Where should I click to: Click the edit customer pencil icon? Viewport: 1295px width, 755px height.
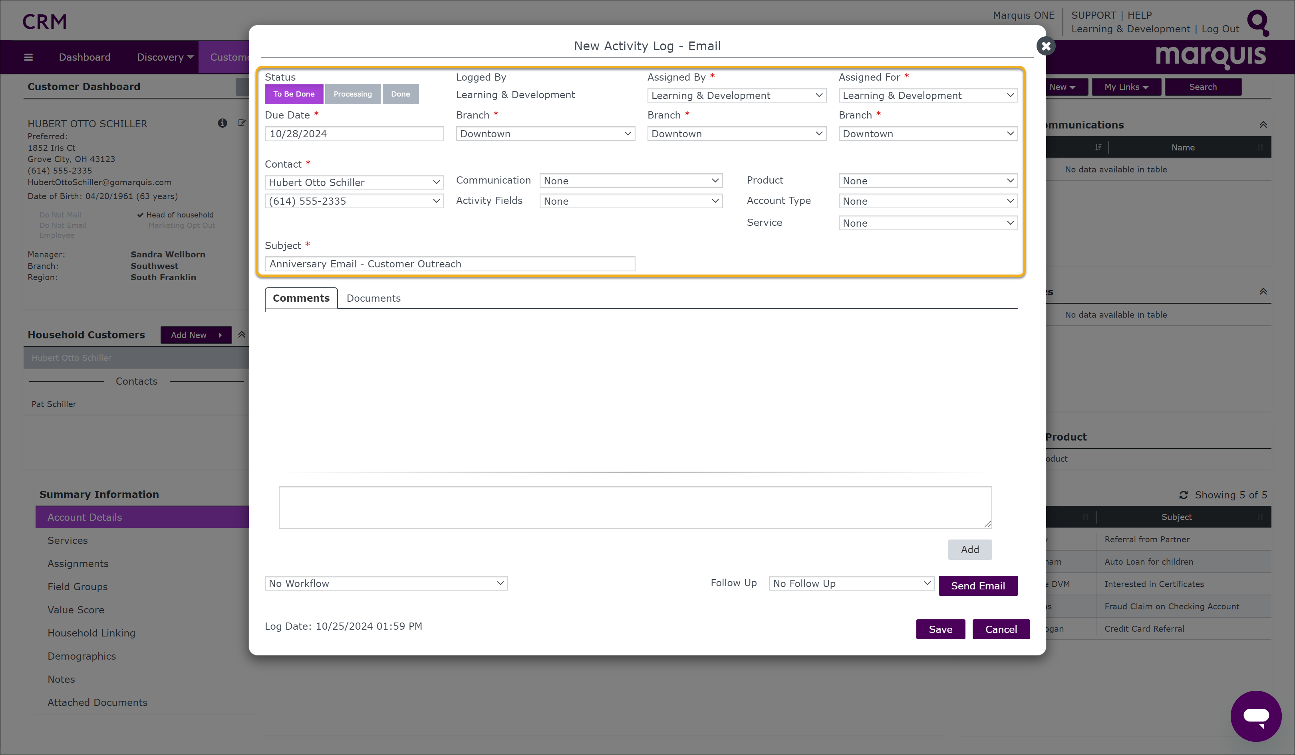pyautogui.click(x=242, y=123)
